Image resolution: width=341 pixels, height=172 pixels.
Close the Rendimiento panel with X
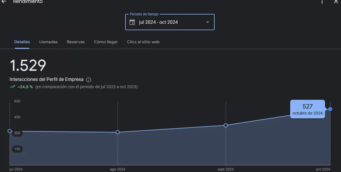[336, 2]
